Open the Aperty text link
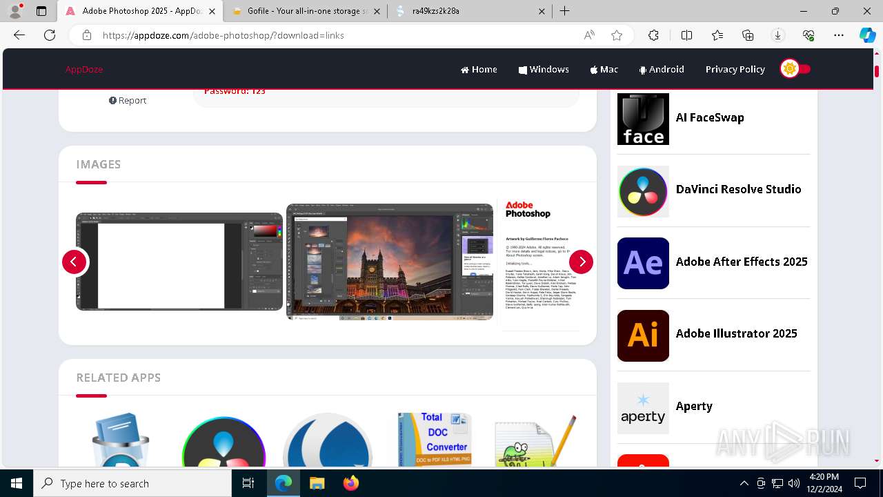Image resolution: width=883 pixels, height=497 pixels. click(694, 406)
